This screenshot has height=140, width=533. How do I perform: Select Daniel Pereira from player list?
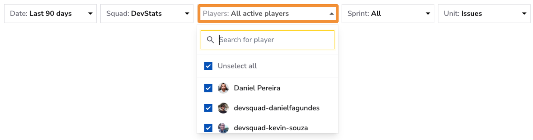click(257, 88)
